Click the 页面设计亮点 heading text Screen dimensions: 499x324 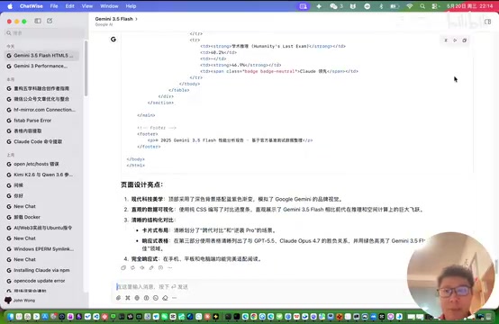coord(142,184)
